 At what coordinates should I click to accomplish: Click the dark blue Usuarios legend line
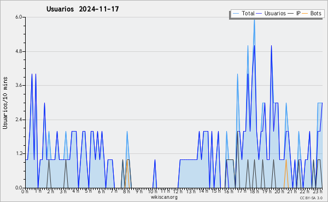click(259, 14)
